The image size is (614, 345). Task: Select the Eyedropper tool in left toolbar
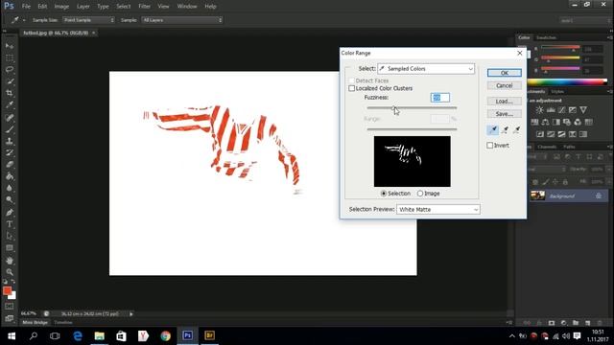[x=10, y=104]
